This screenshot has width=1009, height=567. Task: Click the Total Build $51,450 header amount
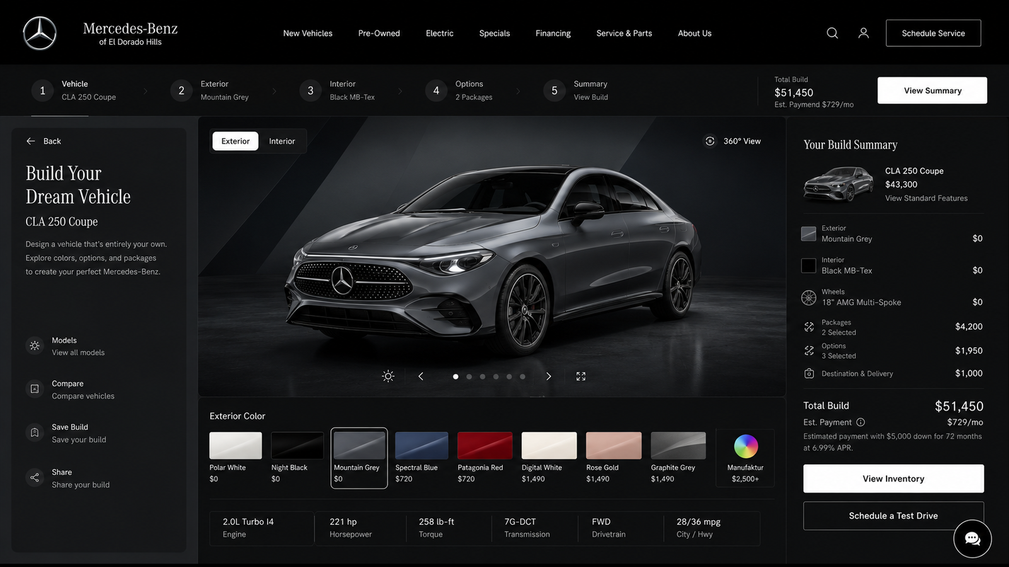pyautogui.click(x=794, y=93)
